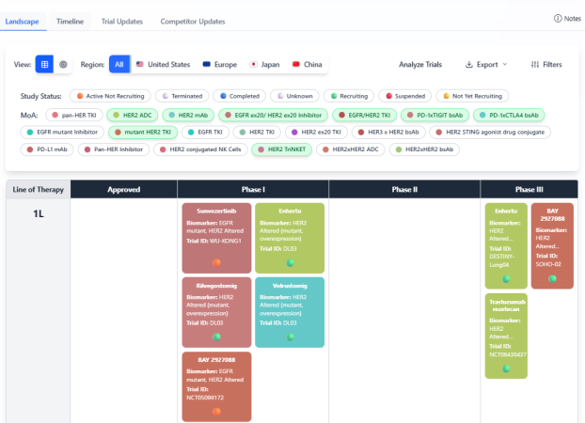Switch to the circular target view icon
This screenshot has width=585, height=423.
coord(63,65)
